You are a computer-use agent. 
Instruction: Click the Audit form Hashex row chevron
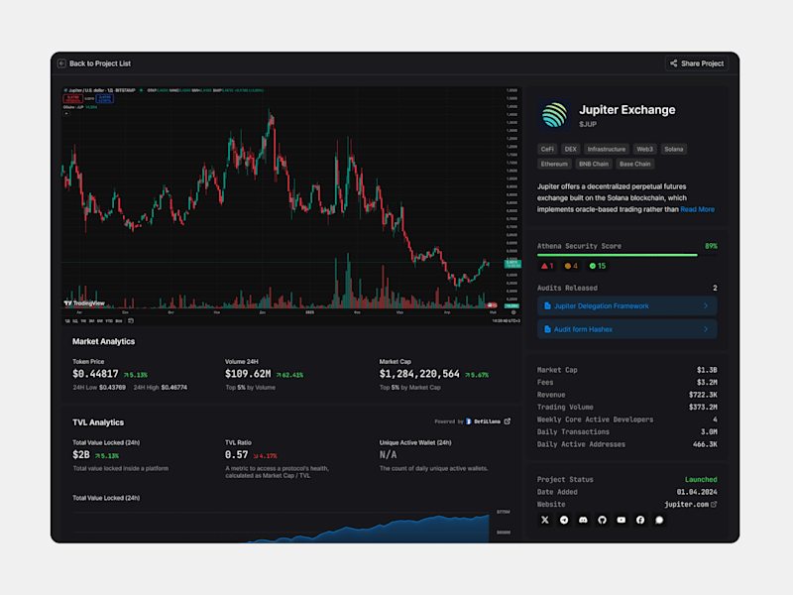pos(706,329)
